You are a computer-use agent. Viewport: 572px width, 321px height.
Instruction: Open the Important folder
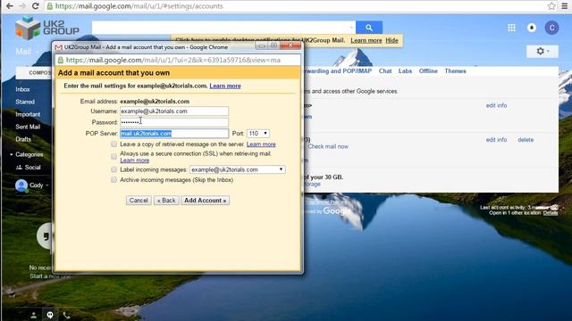pos(28,114)
